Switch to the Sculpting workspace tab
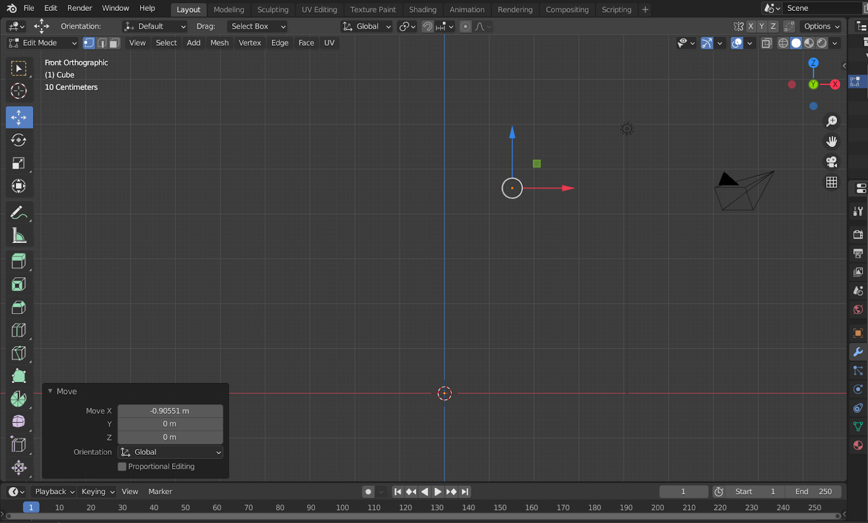 click(273, 9)
